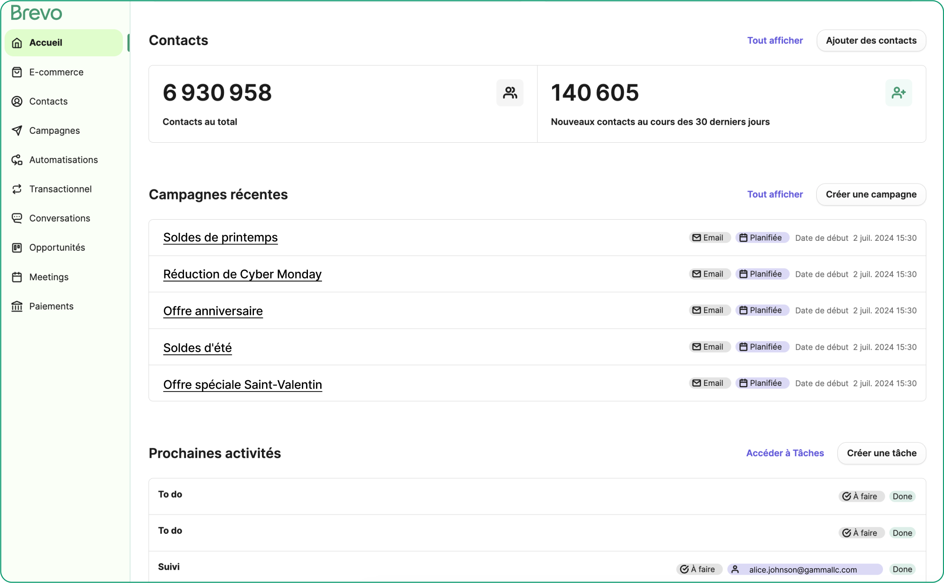Screen dimensions: 944x583
Task: Mark the Suivi task as Done
Action: point(902,569)
